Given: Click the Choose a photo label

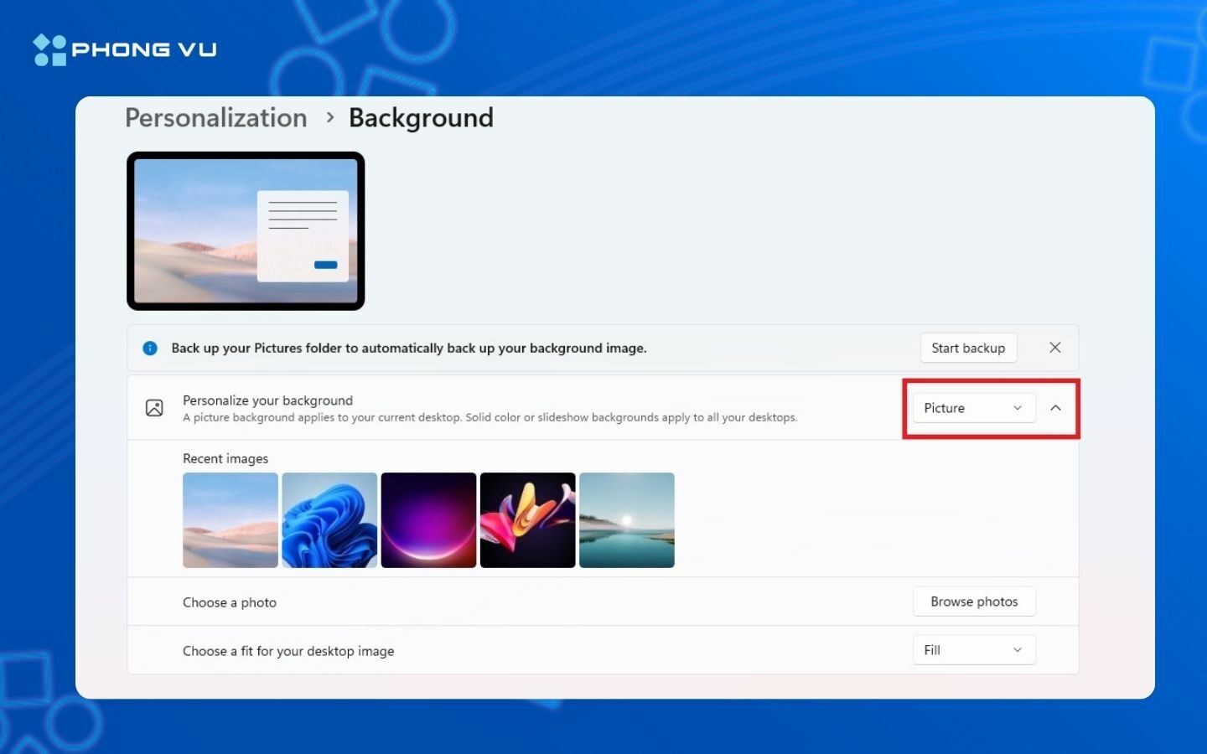Looking at the screenshot, I should [230, 602].
